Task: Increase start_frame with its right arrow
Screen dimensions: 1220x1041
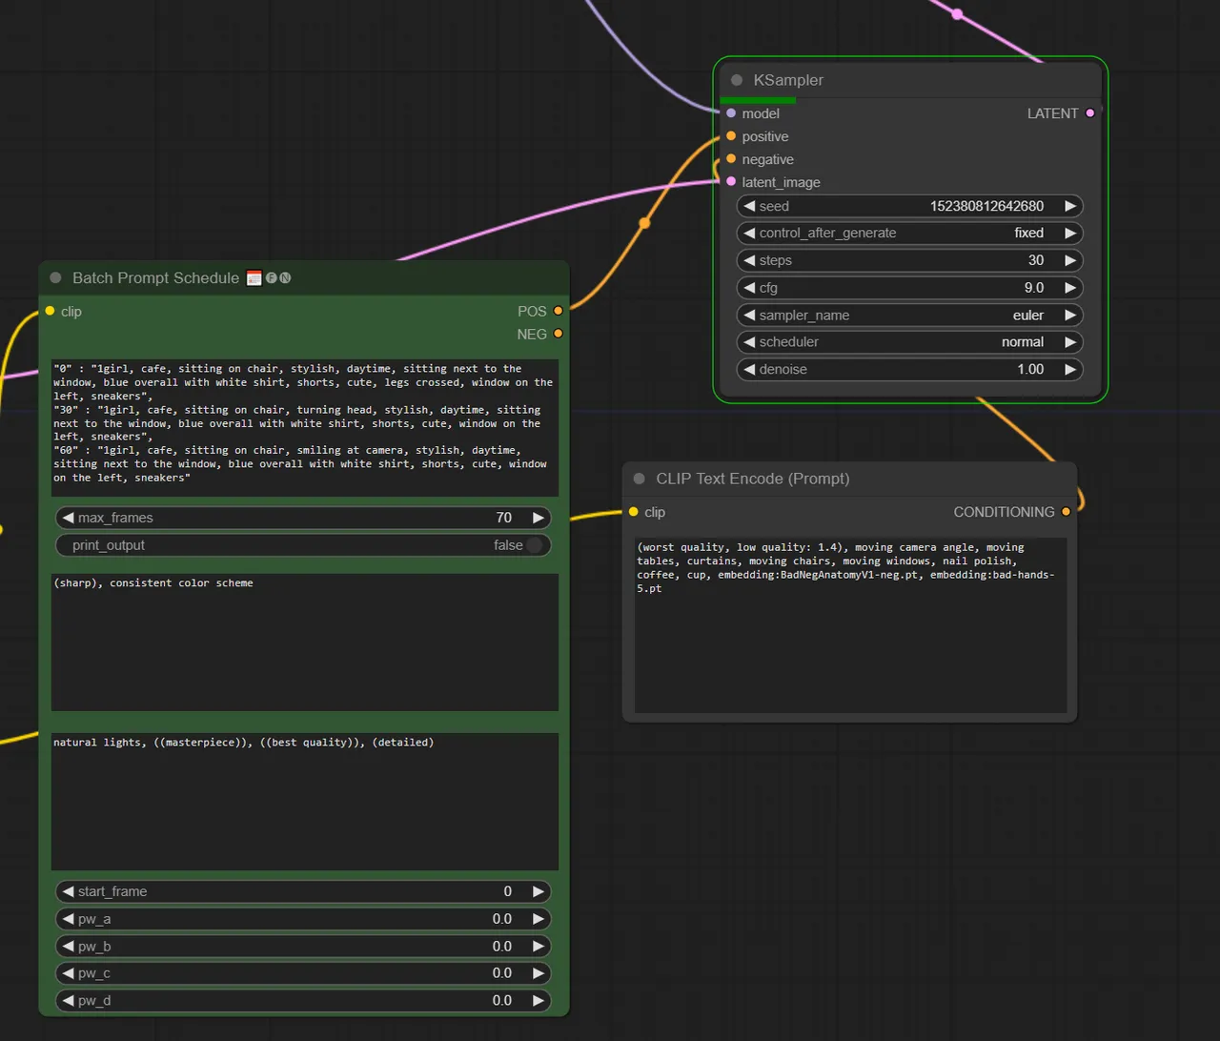Action: (x=539, y=891)
